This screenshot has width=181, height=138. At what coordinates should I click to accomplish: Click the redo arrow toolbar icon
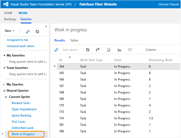tap(97, 50)
